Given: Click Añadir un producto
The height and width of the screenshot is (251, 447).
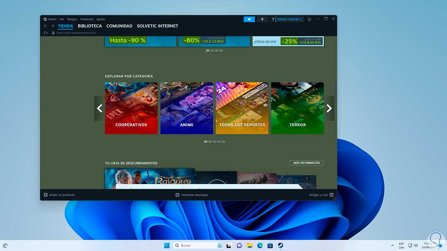Looking at the screenshot, I should point(62,195).
